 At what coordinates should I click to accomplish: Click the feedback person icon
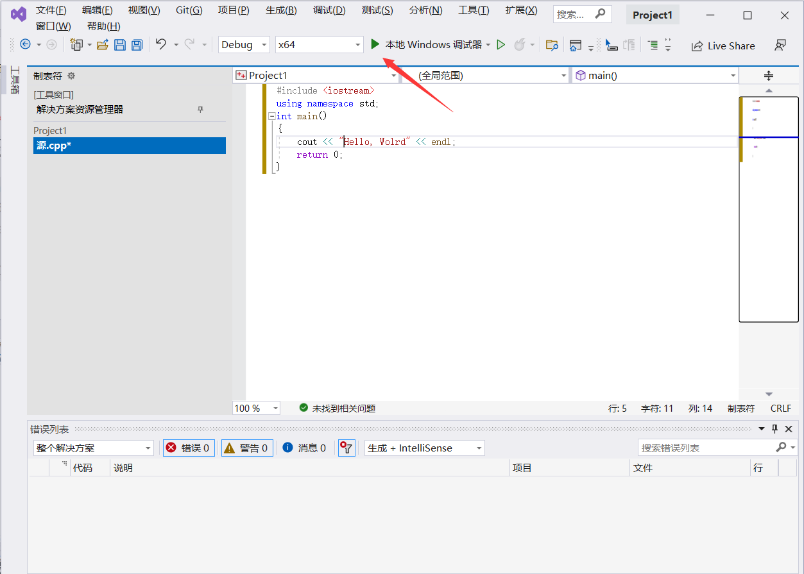(780, 45)
